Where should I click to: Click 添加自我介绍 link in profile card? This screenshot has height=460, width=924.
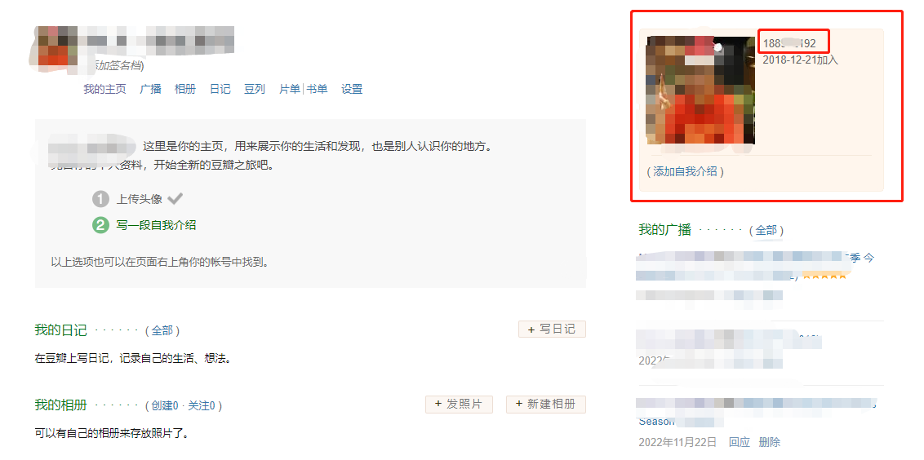(686, 171)
